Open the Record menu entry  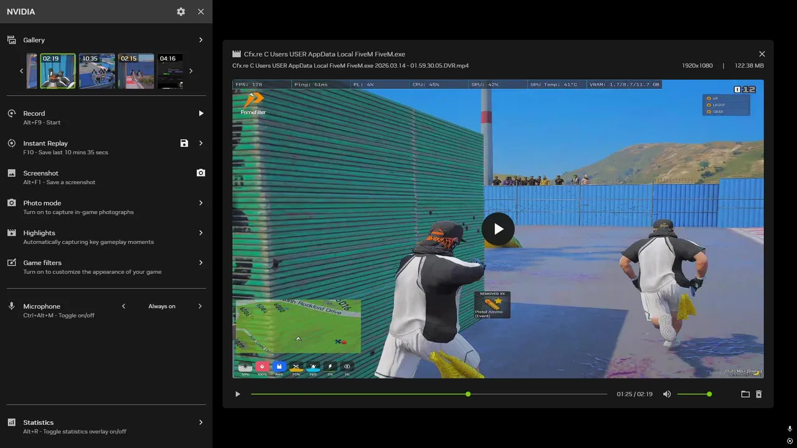[x=106, y=118]
